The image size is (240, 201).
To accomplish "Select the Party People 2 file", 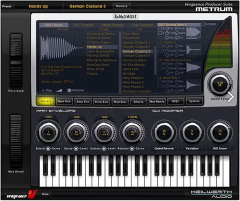I will (133, 82).
